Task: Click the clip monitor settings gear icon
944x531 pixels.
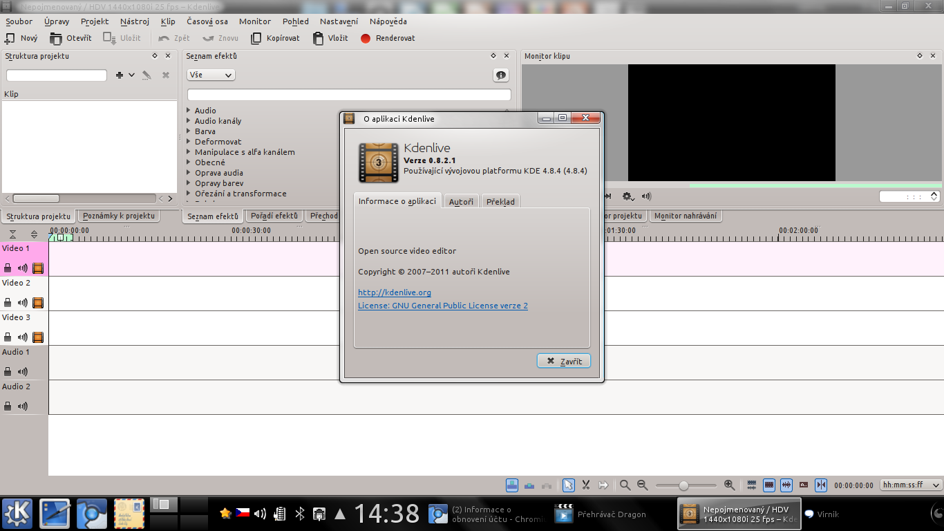Action: (x=628, y=196)
